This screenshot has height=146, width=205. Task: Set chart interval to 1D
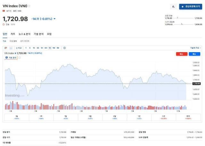click(50, 48)
